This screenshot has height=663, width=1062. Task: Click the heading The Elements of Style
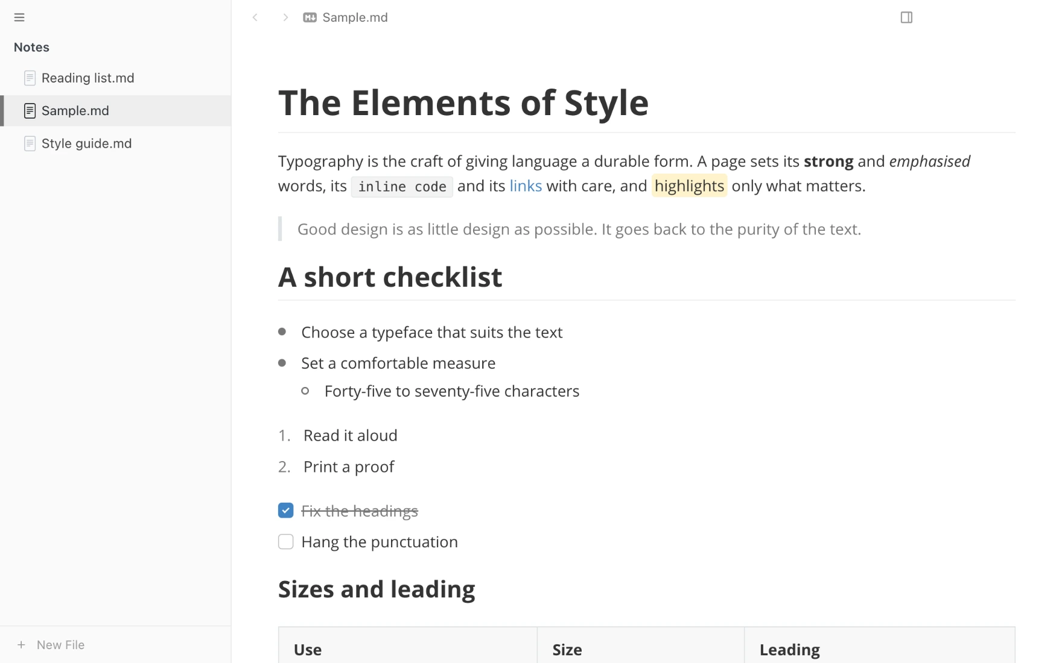click(463, 102)
